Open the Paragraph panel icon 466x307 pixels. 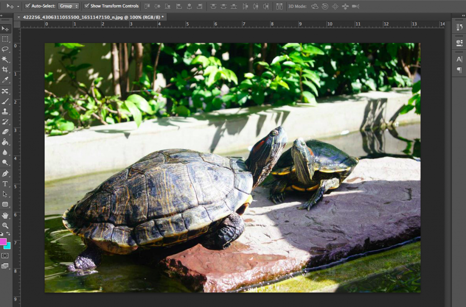point(459,70)
